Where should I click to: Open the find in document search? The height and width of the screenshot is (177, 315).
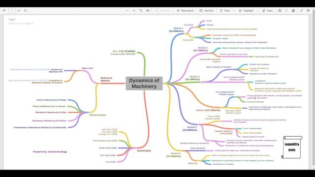click(25, 10)
